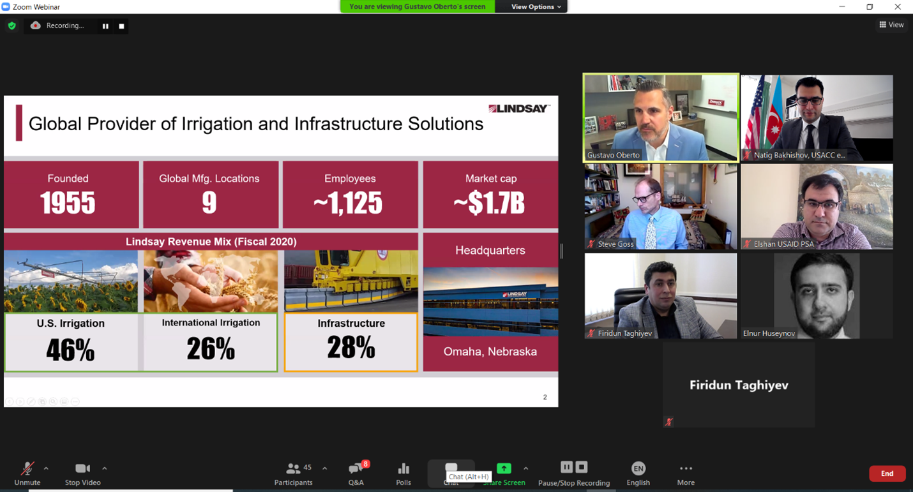Open the Q&A window
This screenshot has height=492, width=913.
coord(356,474)
